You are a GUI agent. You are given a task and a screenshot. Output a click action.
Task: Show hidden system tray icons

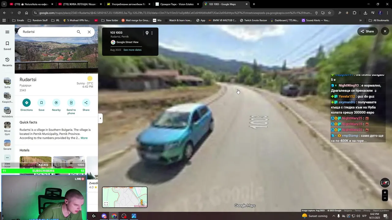pos(334,216)
